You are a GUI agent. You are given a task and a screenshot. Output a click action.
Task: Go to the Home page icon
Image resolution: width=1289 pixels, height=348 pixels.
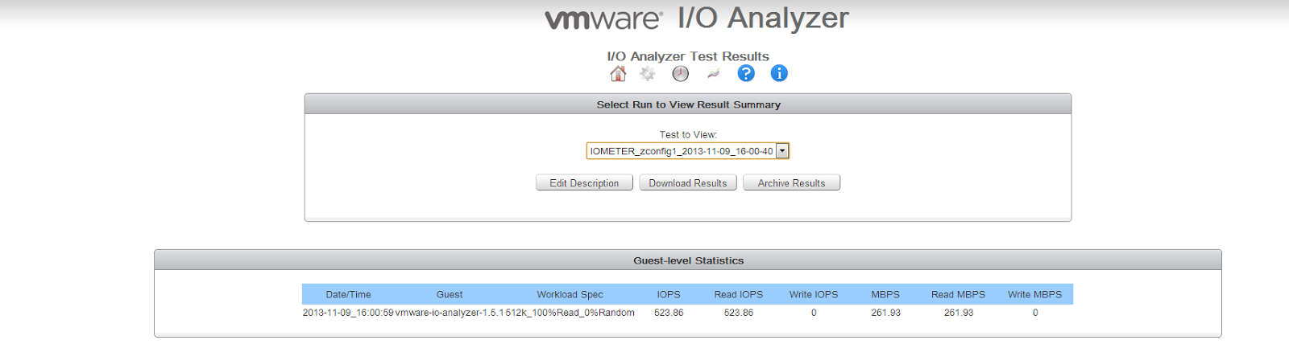pyautogui.click(x=618, y=74)
